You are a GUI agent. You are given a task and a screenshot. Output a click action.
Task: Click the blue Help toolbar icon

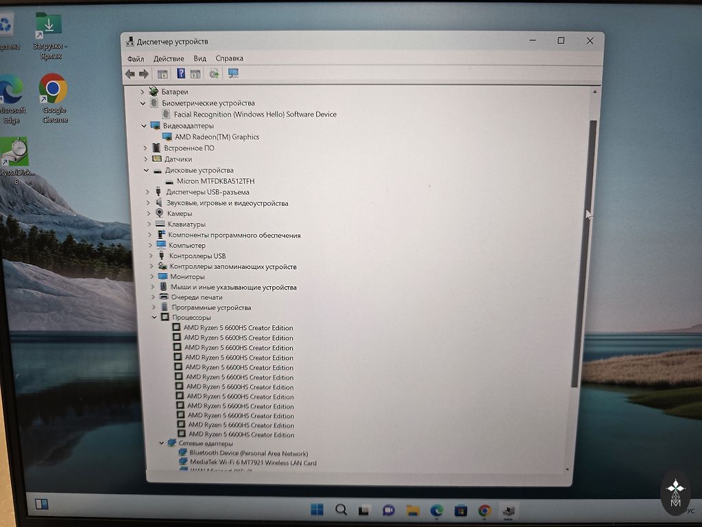181,74
